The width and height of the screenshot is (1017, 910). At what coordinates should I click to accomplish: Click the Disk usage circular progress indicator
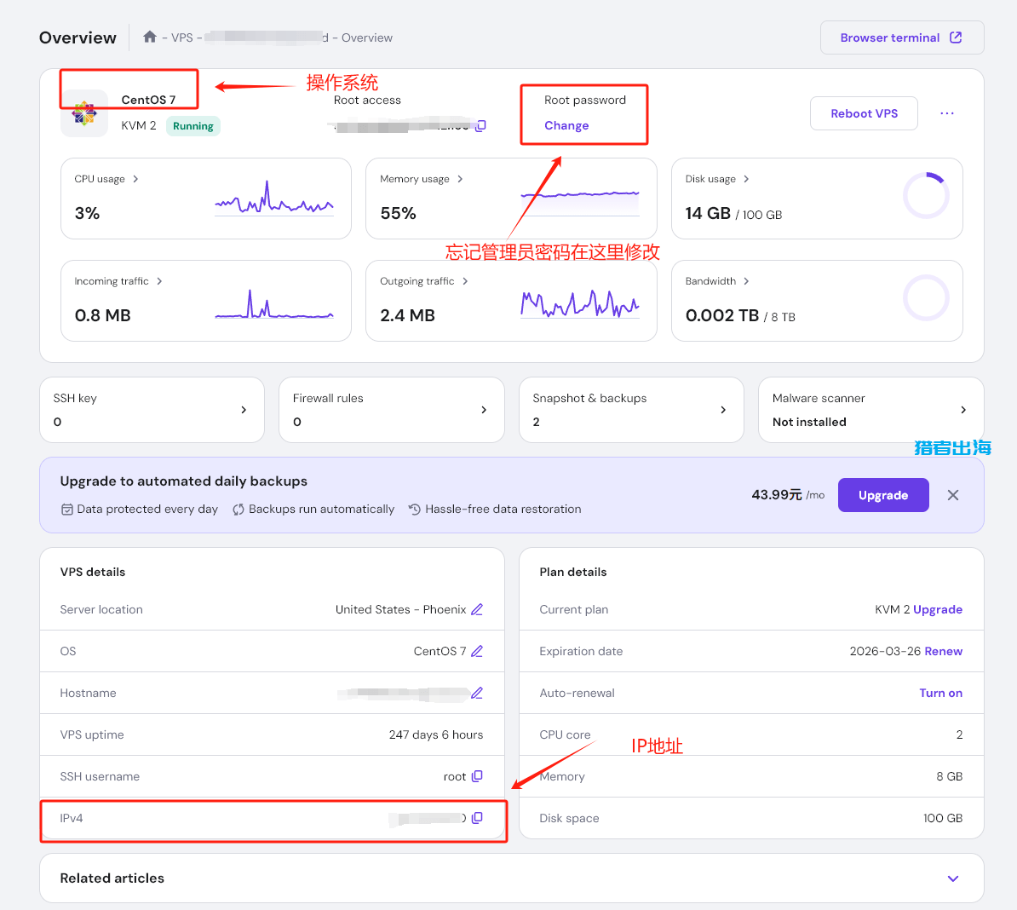pos(925,196)
